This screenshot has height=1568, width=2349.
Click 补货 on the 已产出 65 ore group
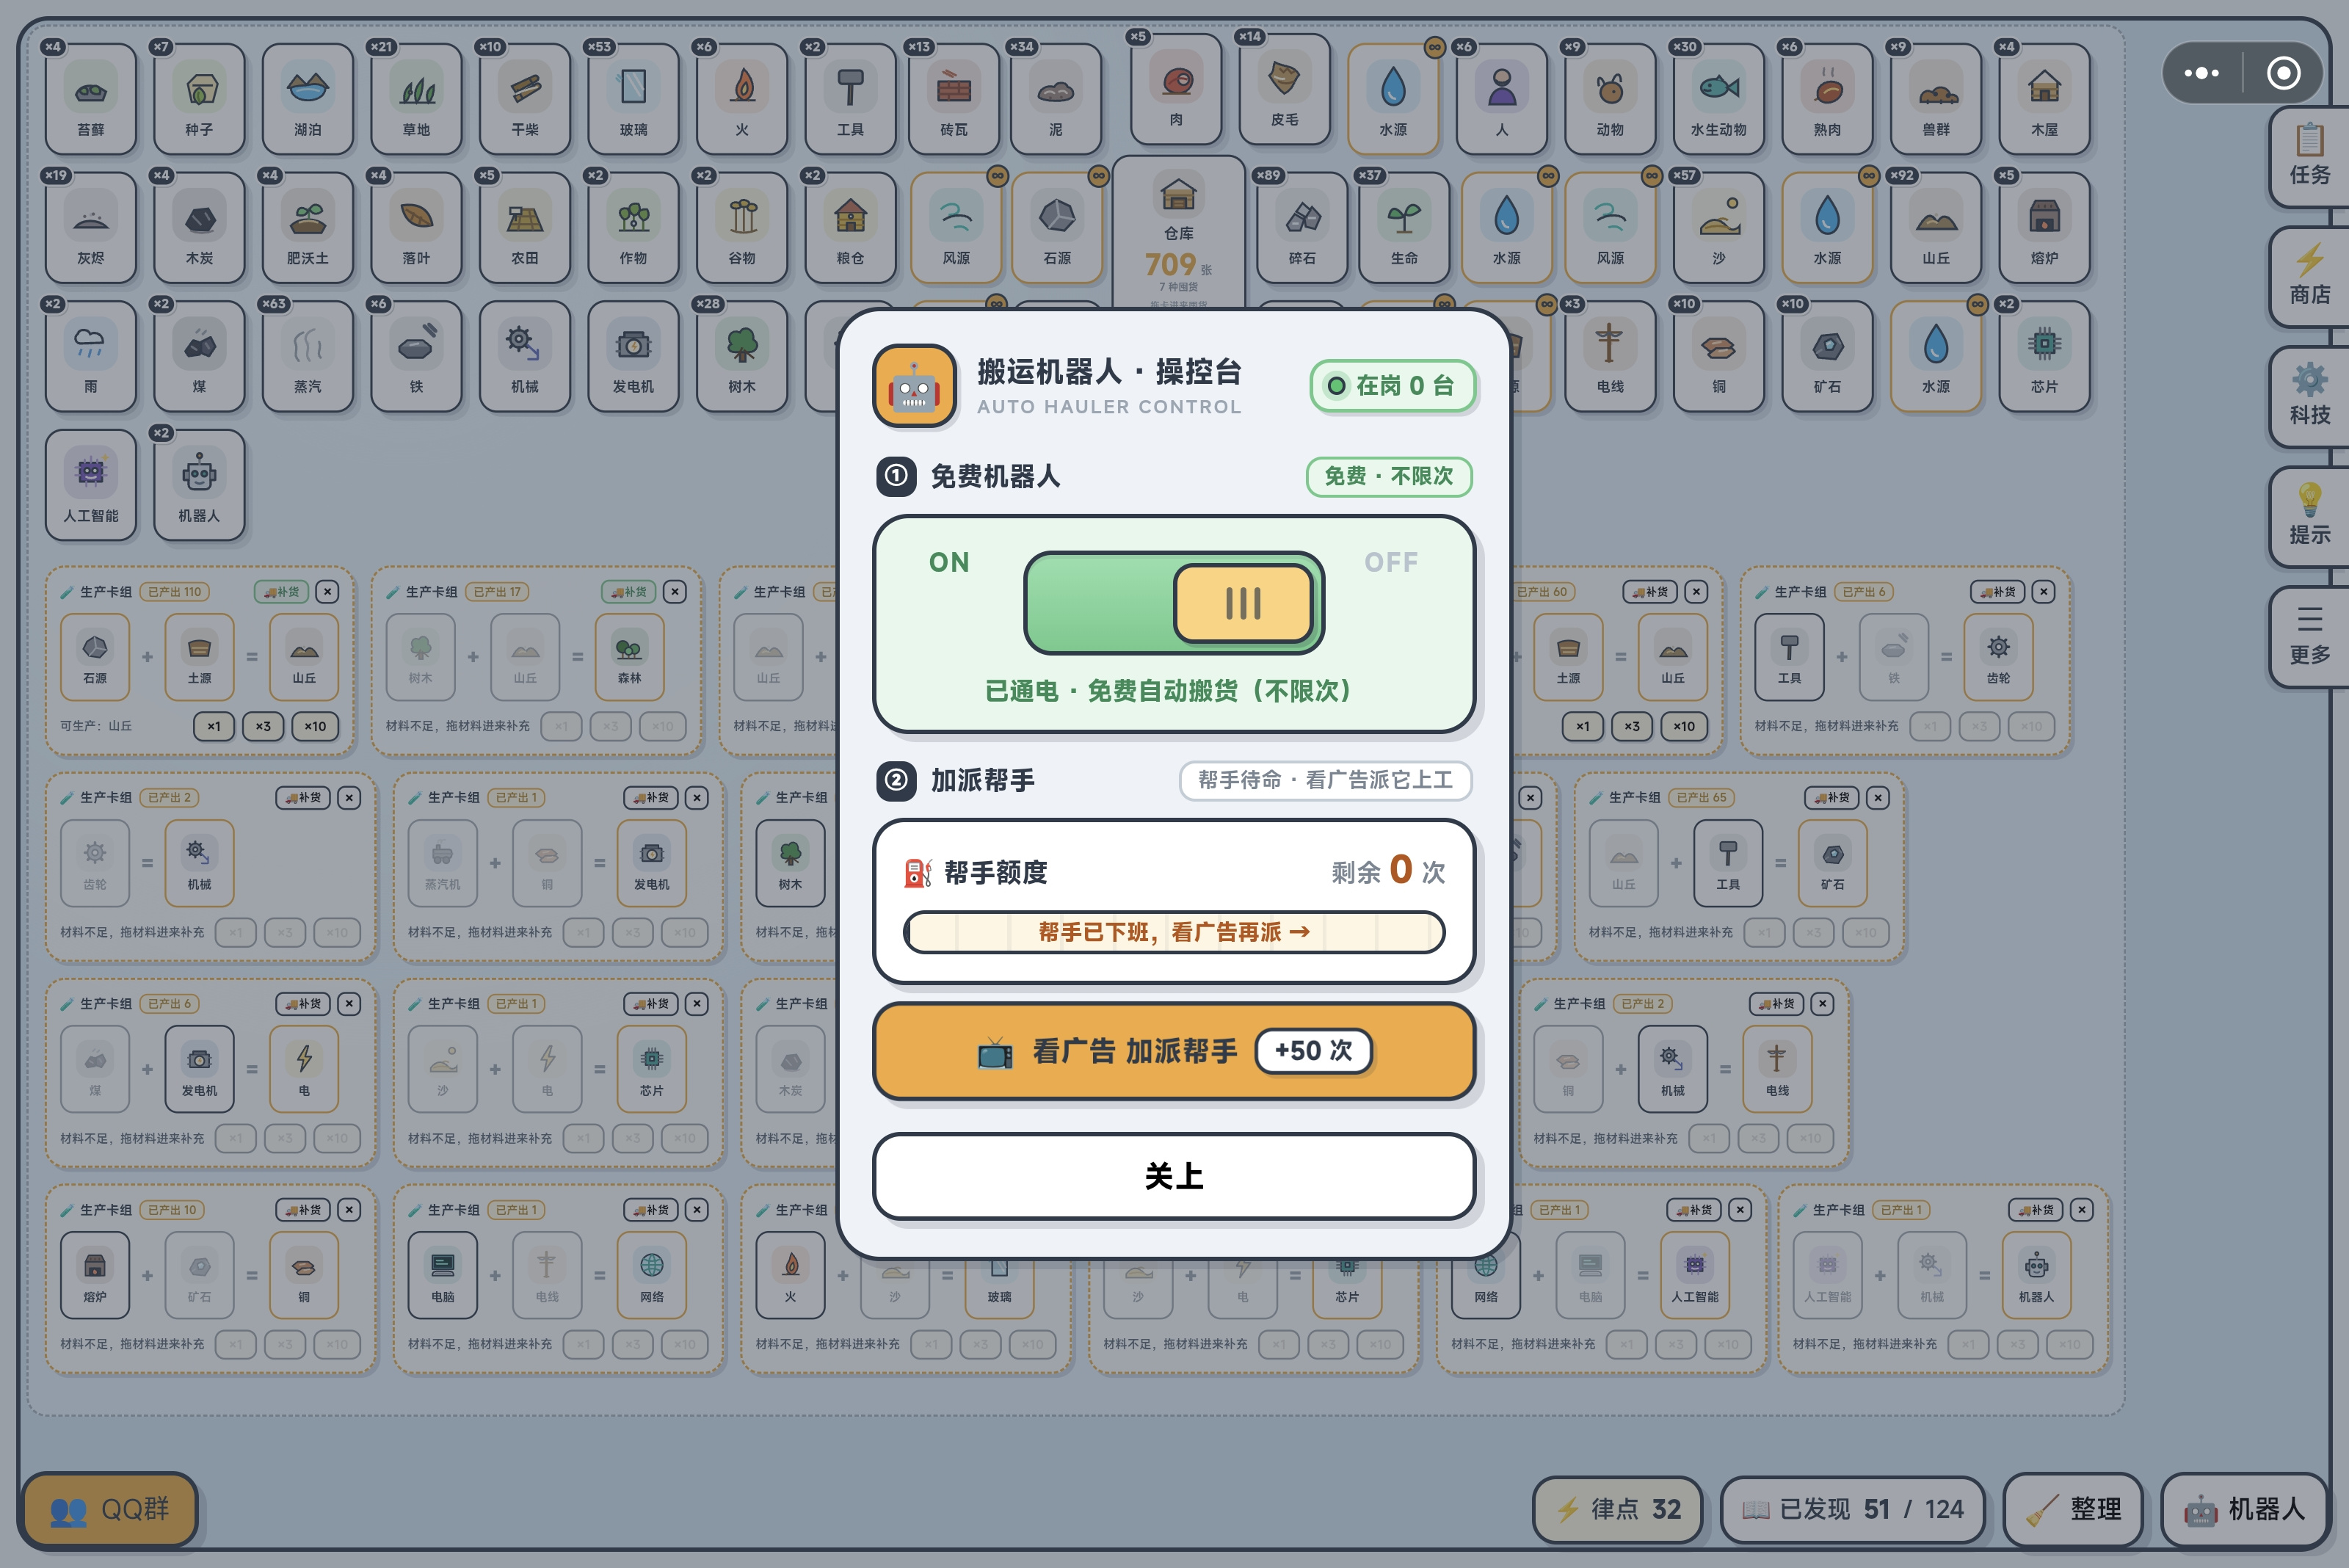[x=1832, y=798]
